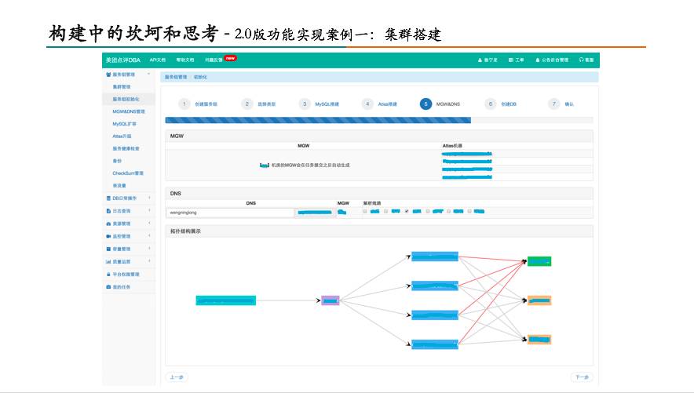Image resolution: width=694 pixels, height=393 pixels.
Task: Tick the fifth 解析线路 checkbox
Action: (448, 211)
